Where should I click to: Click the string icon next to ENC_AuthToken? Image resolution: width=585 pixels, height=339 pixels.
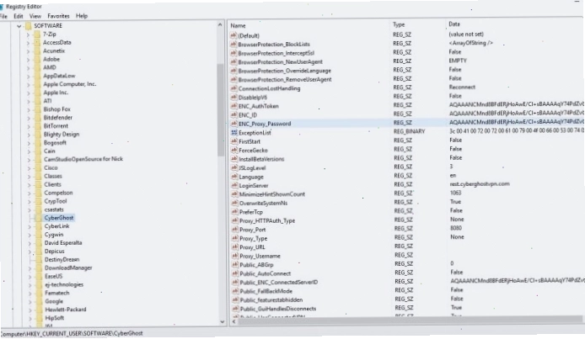(234, 106)
